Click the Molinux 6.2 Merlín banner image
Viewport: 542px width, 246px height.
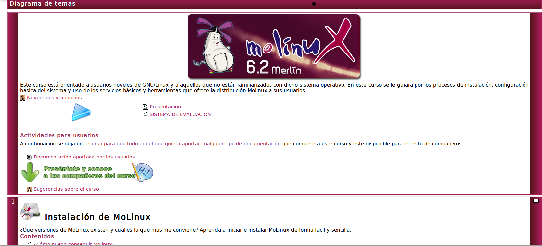(x=274, y=46)
